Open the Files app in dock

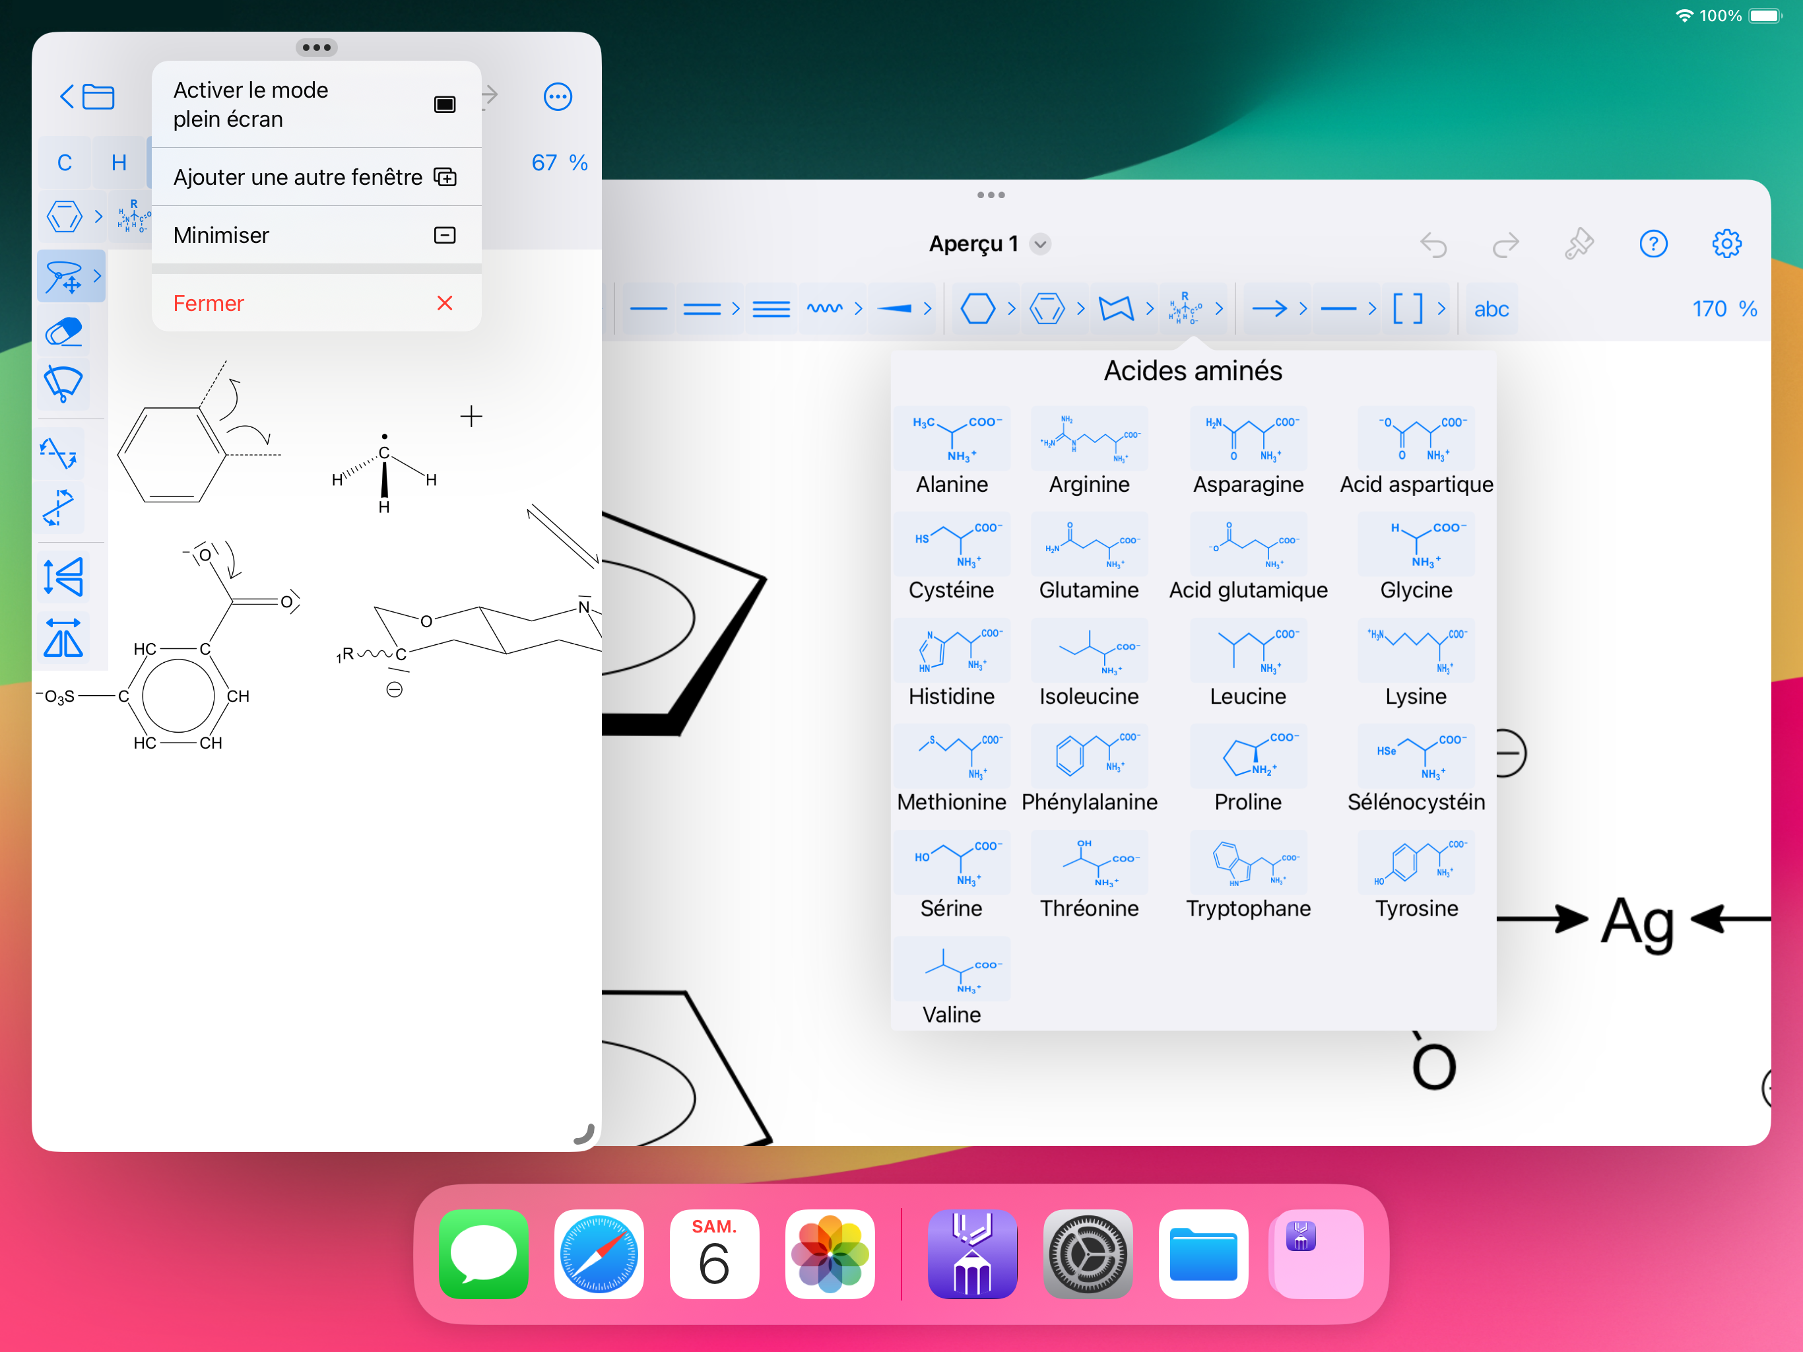tap(1203, 1254)
